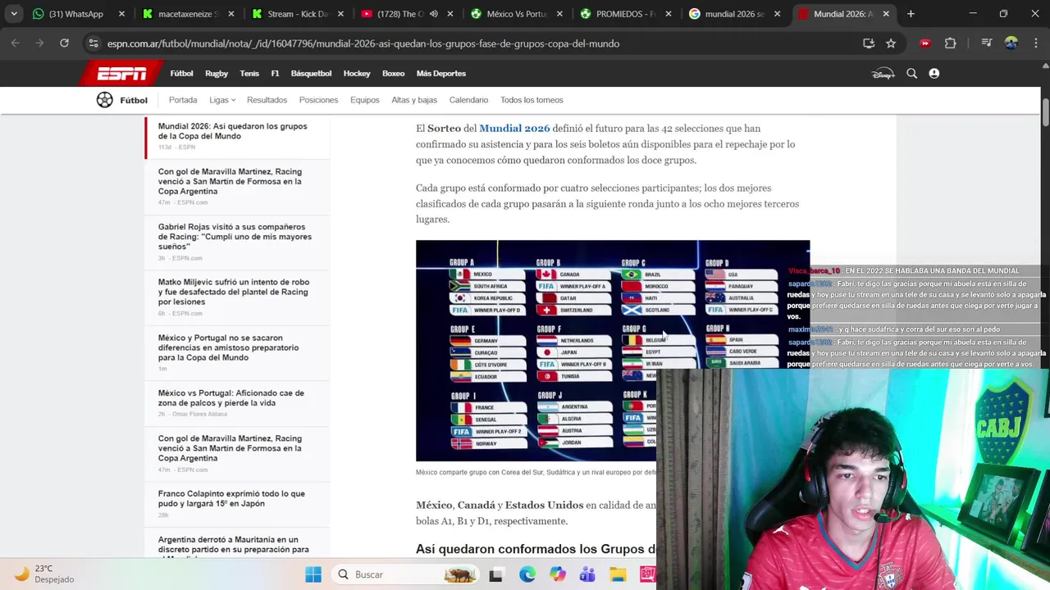Close the PROMIEDOS tab
The image size is (1050, 590).
[x=669, y=14]
